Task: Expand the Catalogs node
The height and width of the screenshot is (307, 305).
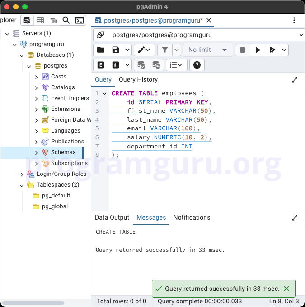Action: click(x=36, y=88)
